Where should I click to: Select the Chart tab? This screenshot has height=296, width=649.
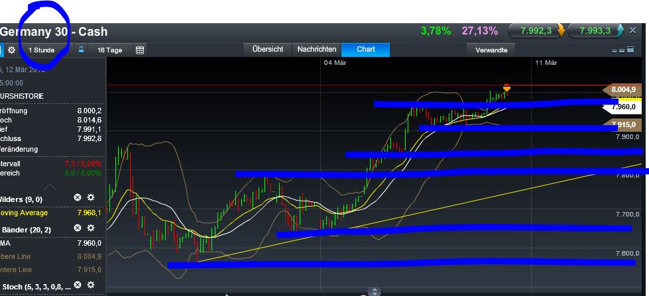tap(366, 49)
